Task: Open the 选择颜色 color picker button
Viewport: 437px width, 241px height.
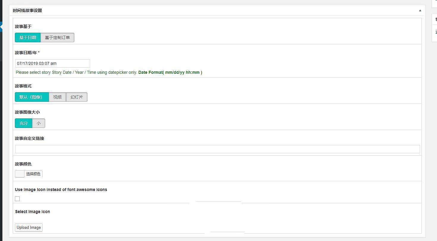Action: tap(33, 174)
